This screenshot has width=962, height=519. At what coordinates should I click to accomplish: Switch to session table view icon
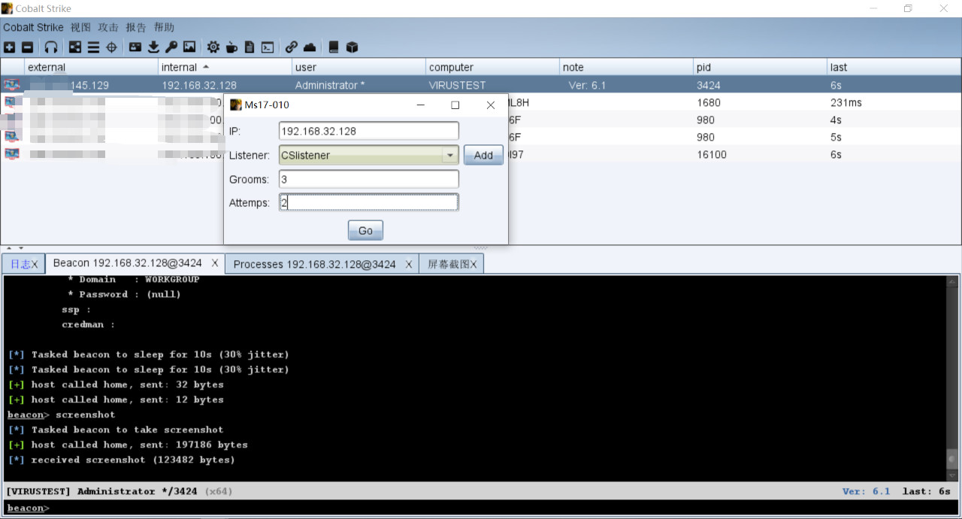pyautogui.click(x=93, y=47)
